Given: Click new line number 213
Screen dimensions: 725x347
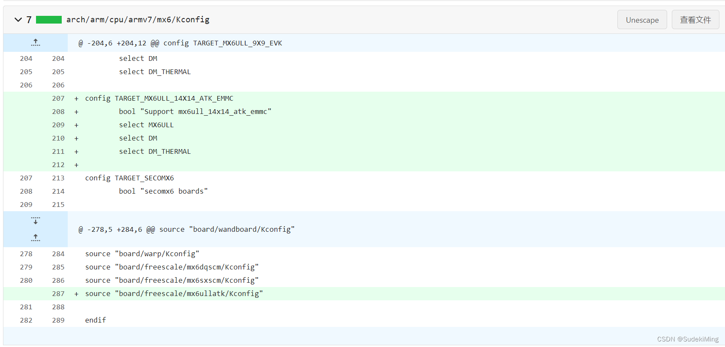Looking at the screenshot, I should [58, 178].
